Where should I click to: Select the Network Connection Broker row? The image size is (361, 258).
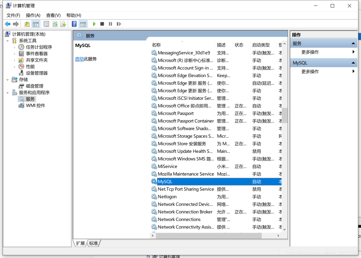(216, 212)
